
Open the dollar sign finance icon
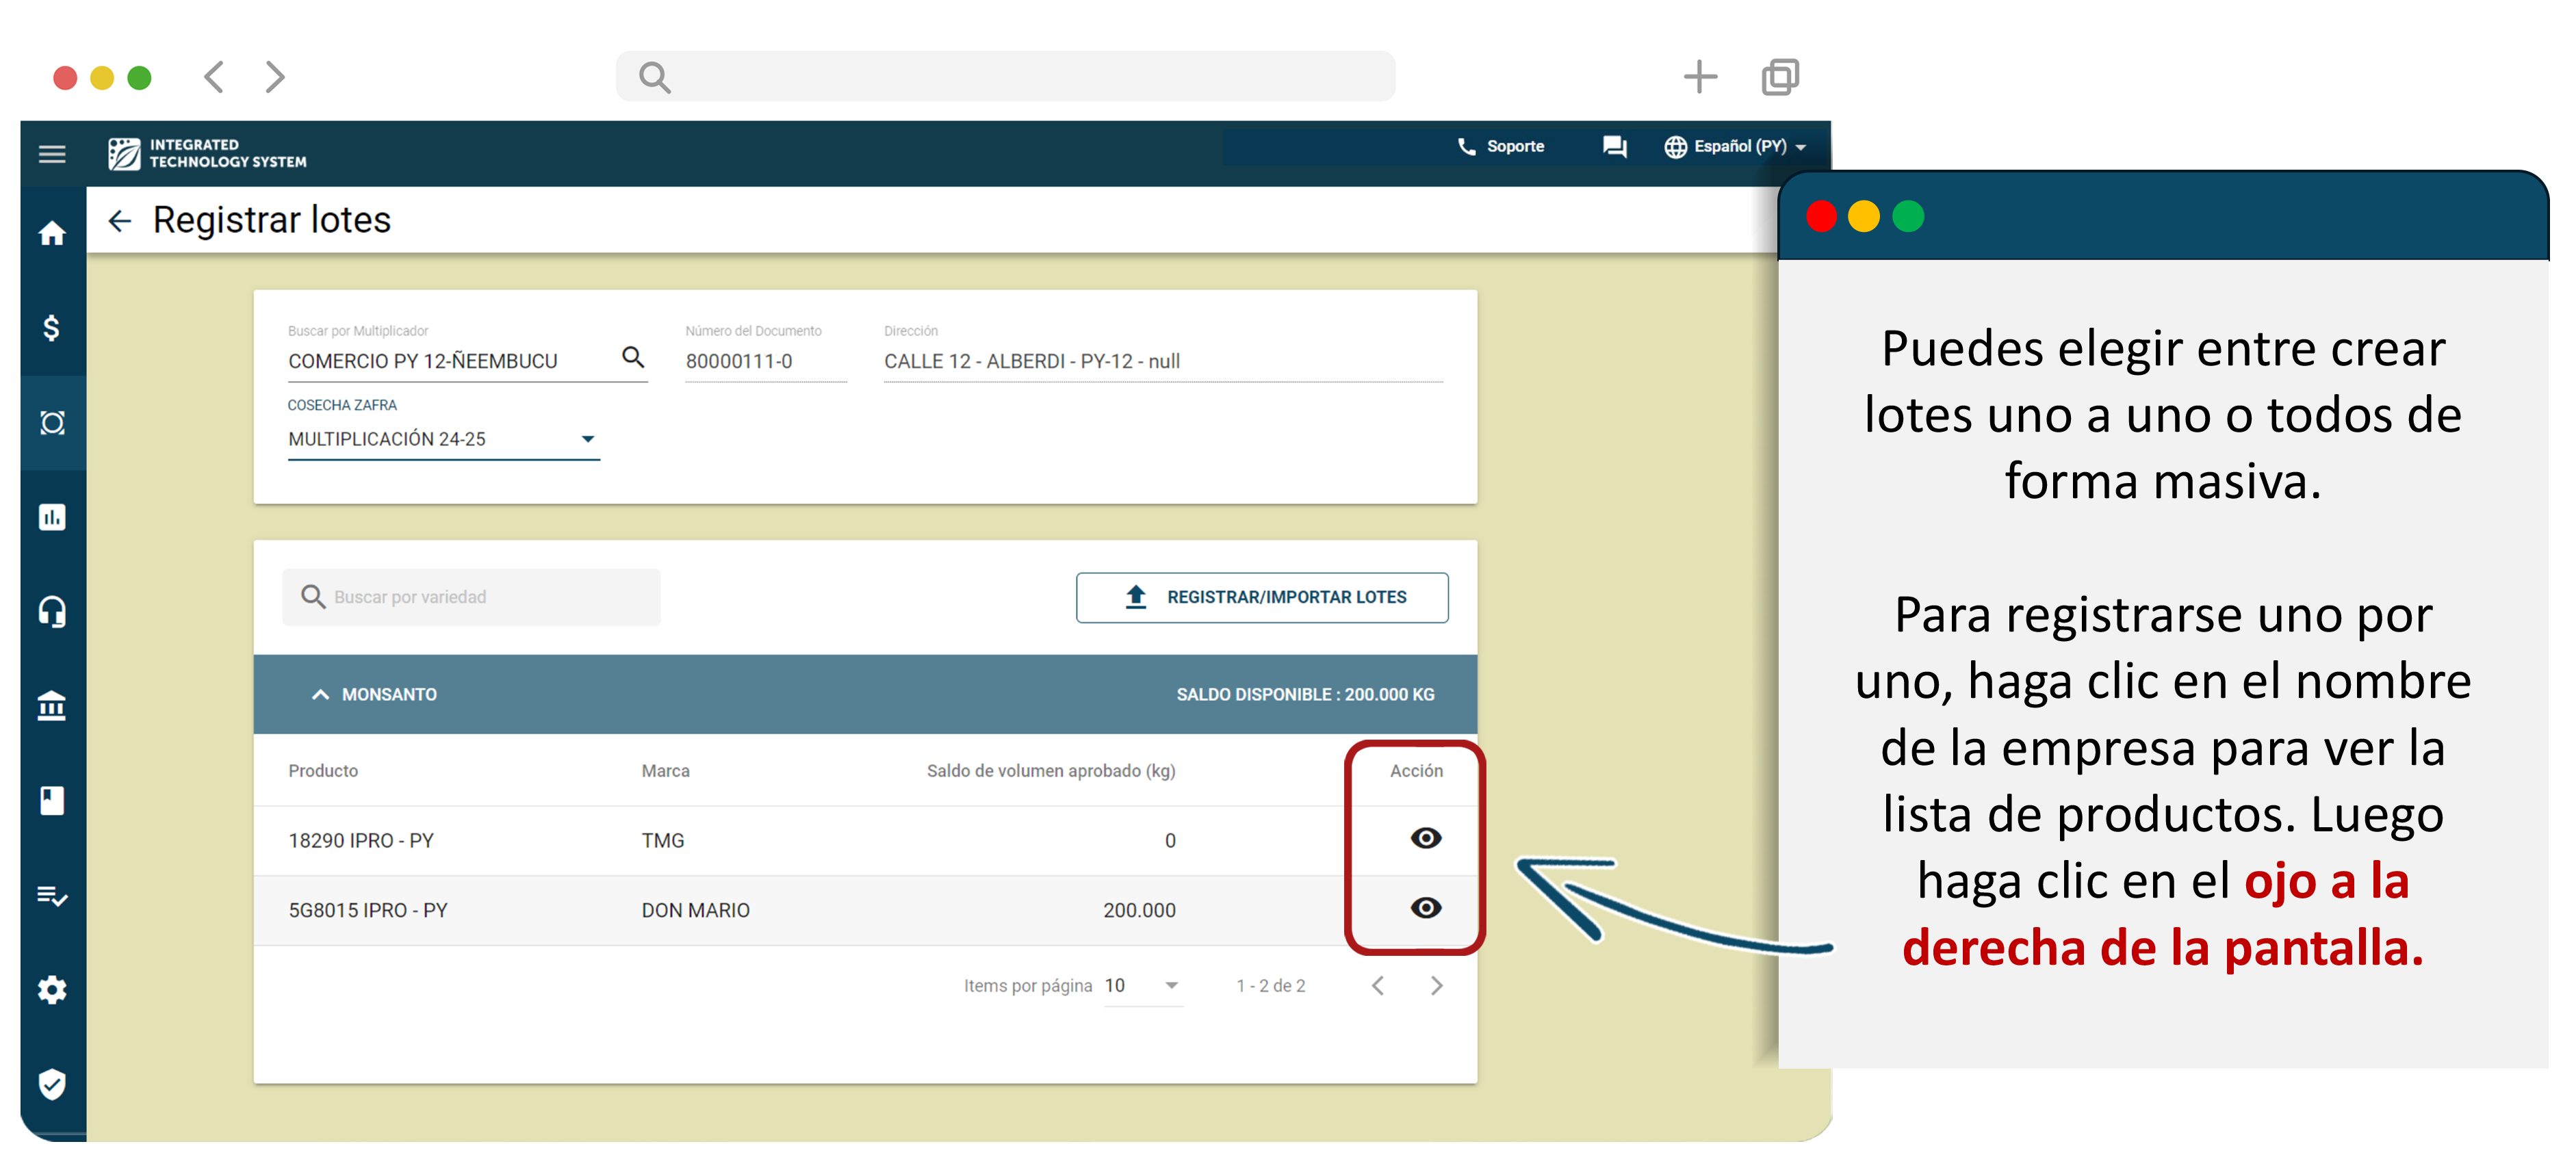pyautogui.click(x=52, y=328)
